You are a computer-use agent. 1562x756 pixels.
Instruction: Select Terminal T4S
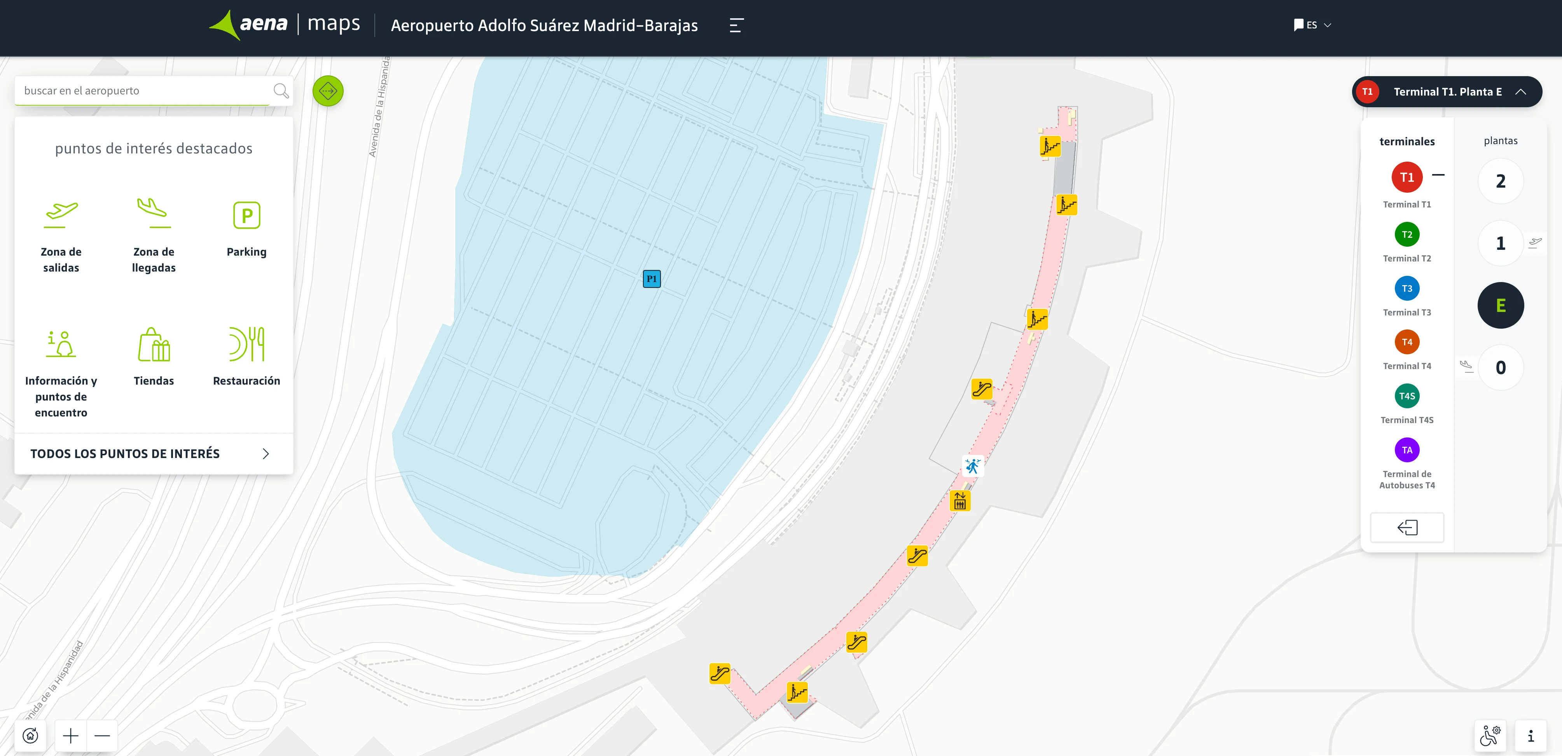(1407, 395)
